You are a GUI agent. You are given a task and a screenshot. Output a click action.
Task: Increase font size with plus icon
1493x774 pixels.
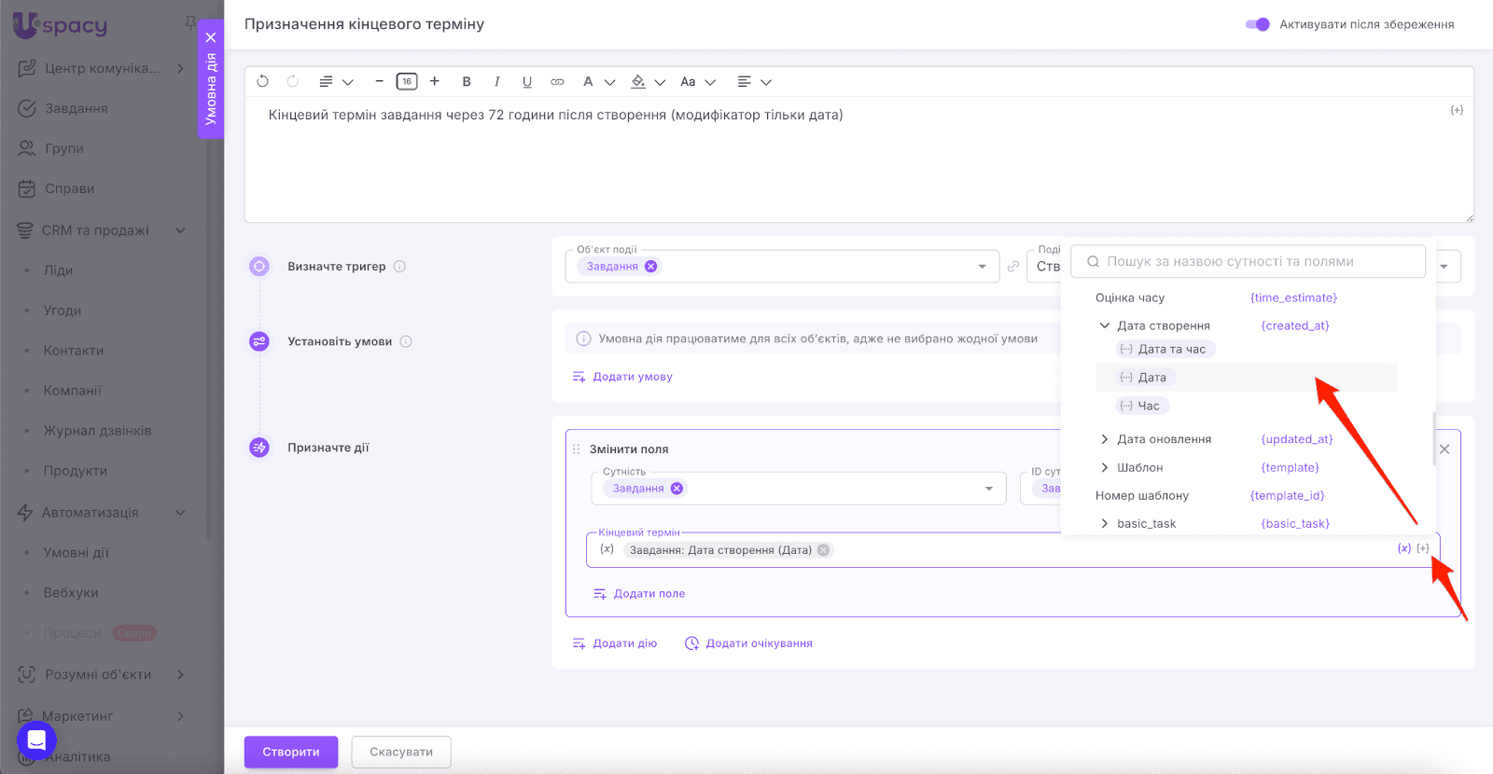(x=435, y=82)
